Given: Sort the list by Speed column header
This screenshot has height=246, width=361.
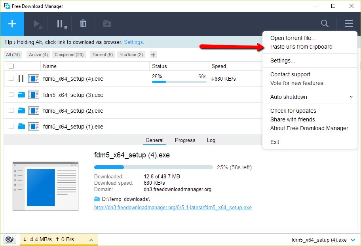Looking at the screenshot, I should point(218,66).
